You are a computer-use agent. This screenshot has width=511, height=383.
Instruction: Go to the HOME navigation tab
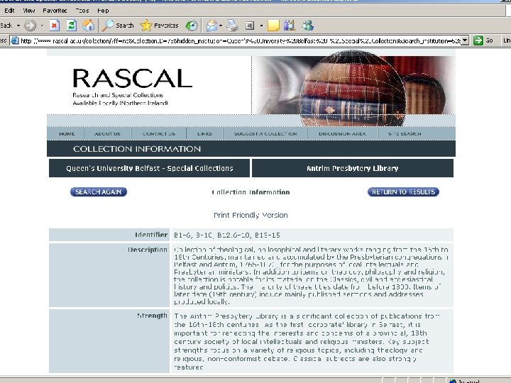point(67,134)
